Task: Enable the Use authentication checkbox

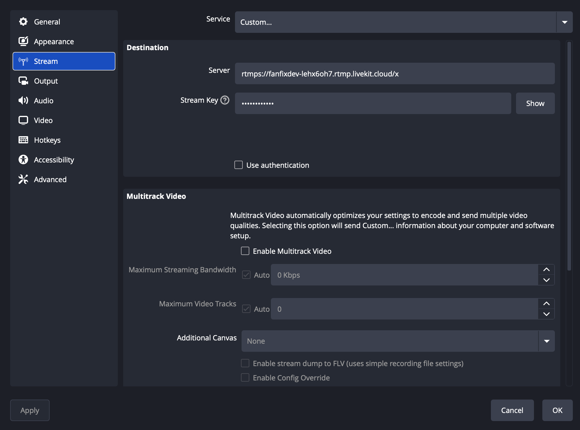Action: point(239,165)
